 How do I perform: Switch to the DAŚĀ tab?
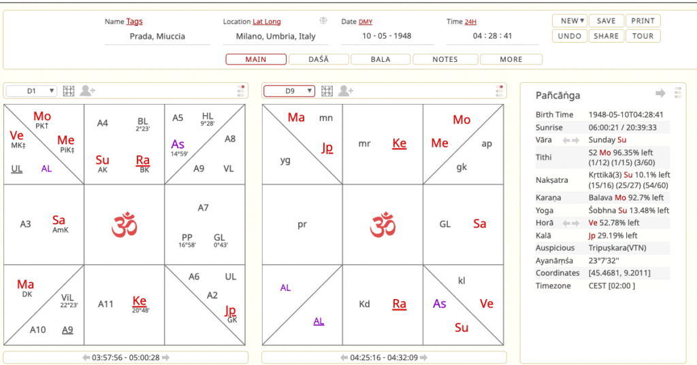(x=319, y=59)
